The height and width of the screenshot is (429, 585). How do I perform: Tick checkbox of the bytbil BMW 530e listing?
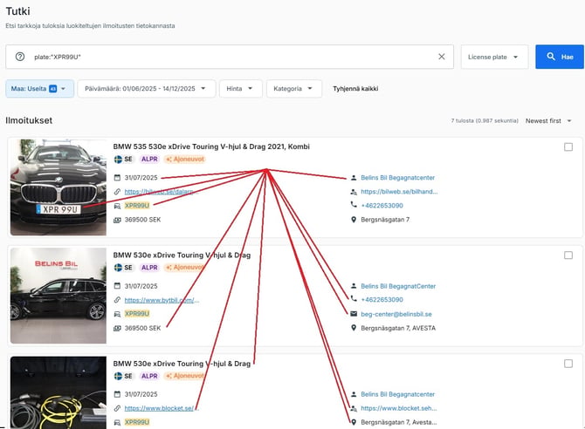(568, 255)
